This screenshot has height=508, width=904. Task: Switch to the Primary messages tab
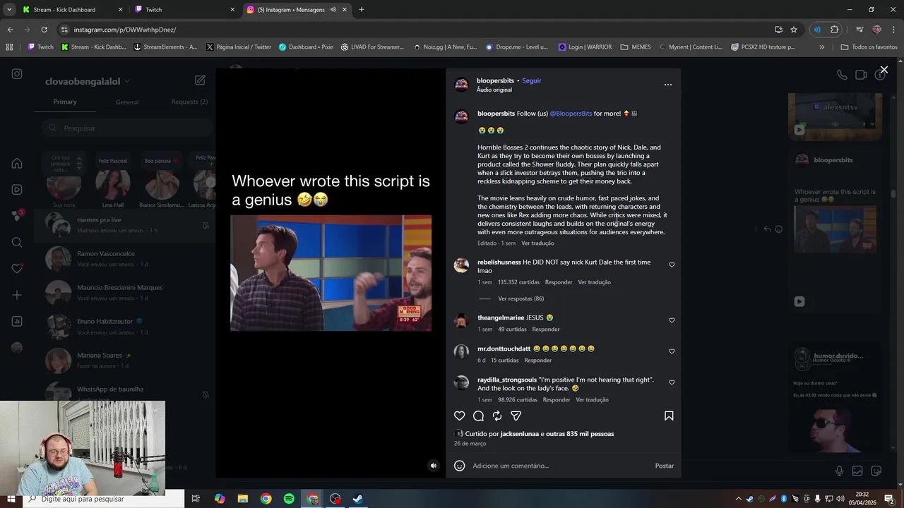[65, 102]
